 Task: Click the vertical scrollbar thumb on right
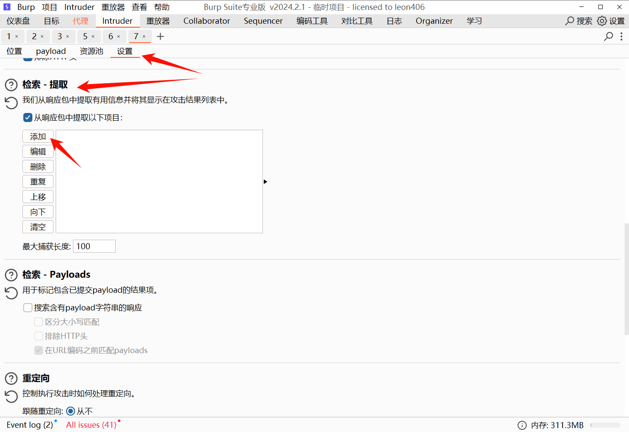point(626,279)
